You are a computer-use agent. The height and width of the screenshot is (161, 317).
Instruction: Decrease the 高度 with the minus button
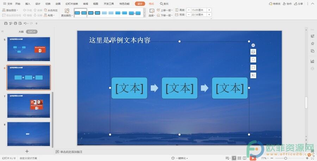(x=189, y=10)
